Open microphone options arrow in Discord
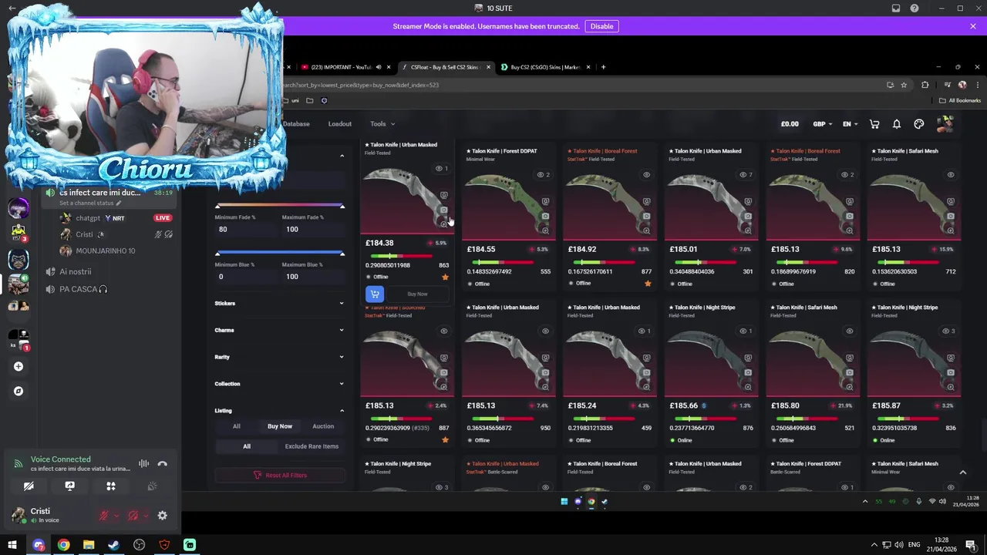This screenshot has height=555, width=987. [x=116, y=516]
